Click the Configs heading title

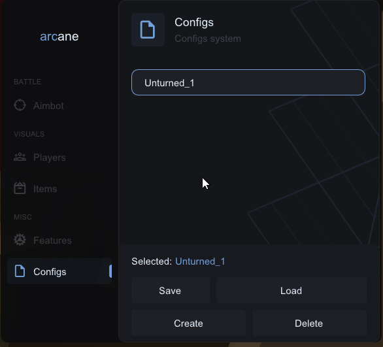point(194,23)
